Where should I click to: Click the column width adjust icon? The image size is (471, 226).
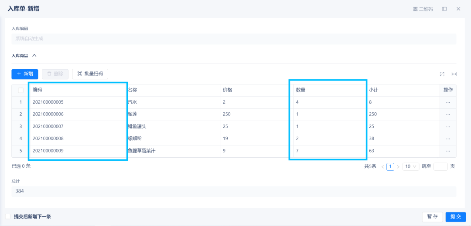(x=454, y=74)
